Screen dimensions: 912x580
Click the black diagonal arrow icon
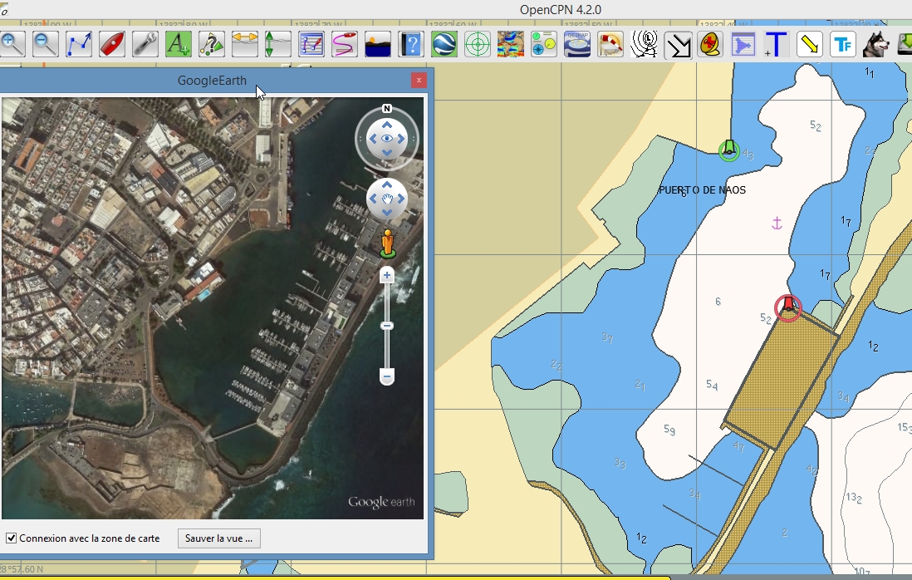click(x=678, y=46)
